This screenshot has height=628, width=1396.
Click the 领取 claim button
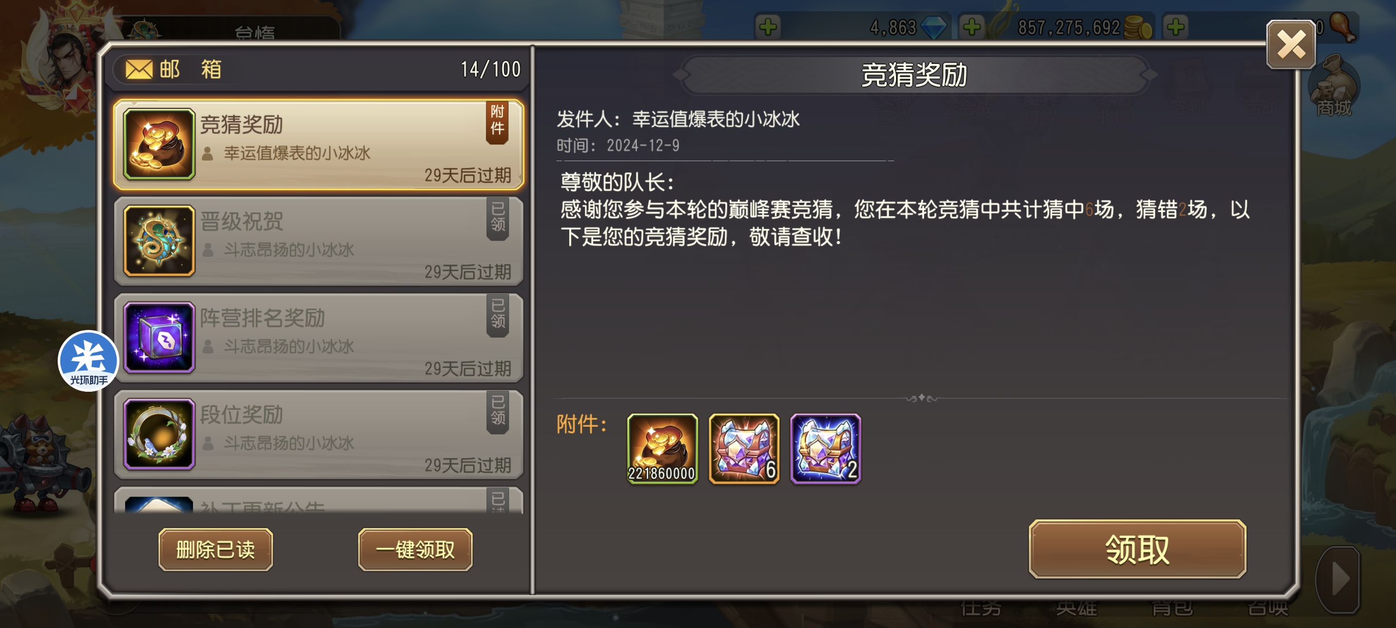(x=1137, y=549)
